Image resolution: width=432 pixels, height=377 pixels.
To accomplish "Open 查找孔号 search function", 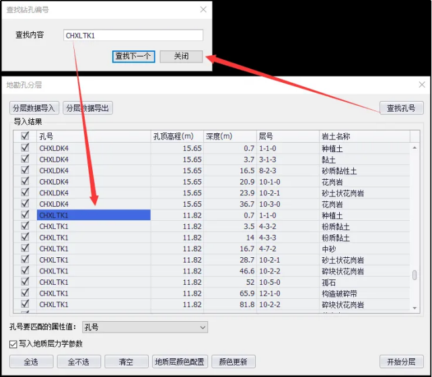I will (402, 108).
